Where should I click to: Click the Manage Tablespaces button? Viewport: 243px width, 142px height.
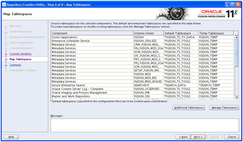click(x=224, y=108)
